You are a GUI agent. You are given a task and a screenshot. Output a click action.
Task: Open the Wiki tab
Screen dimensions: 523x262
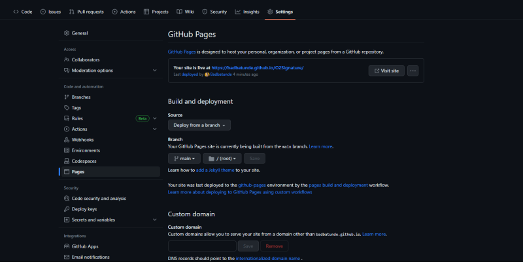pos(185,12)
